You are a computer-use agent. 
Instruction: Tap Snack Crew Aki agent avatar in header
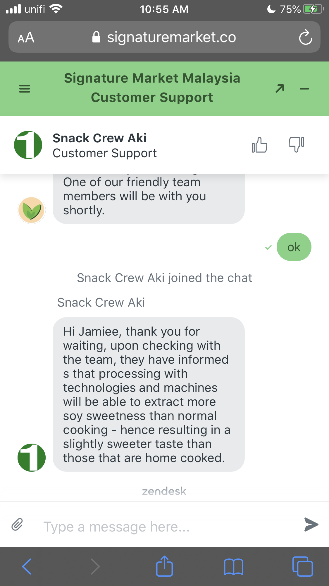(x=28, y=145)
